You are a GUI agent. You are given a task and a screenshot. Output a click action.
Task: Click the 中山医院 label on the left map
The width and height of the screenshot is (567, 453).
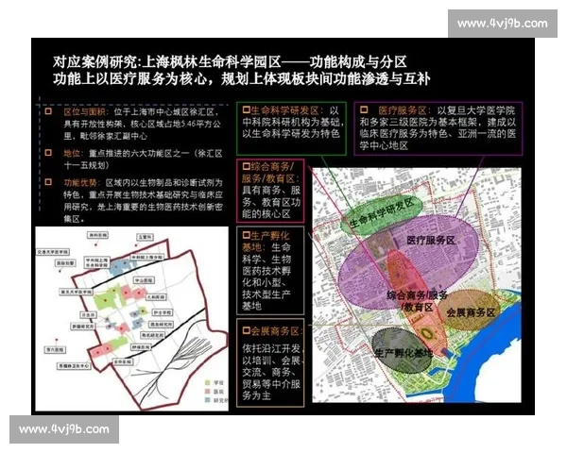(145, 280)
